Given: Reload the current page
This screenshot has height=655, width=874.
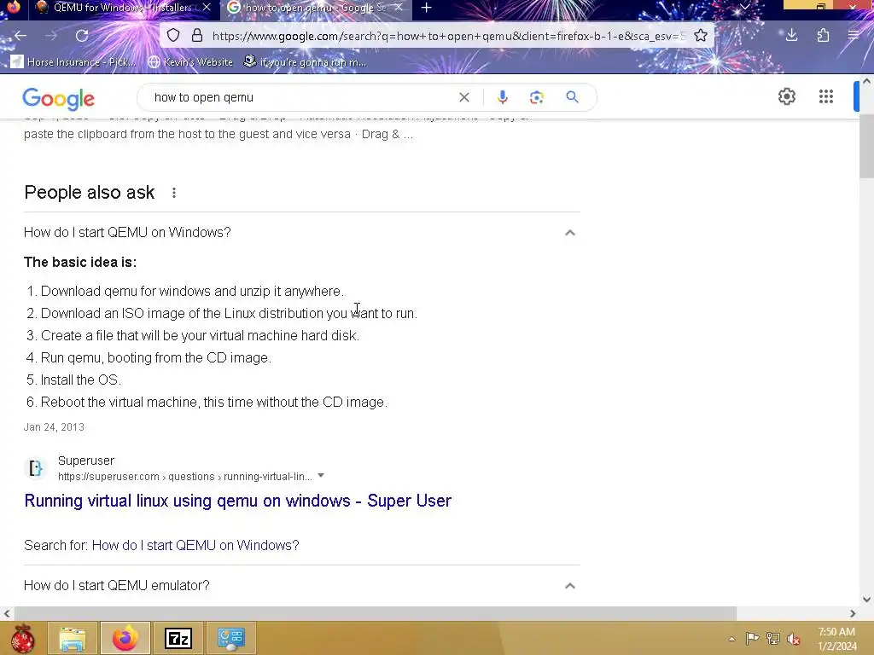Looking at the screenshot, I should click(82, 36).
